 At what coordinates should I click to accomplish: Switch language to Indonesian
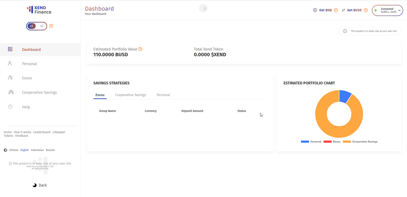37,150
